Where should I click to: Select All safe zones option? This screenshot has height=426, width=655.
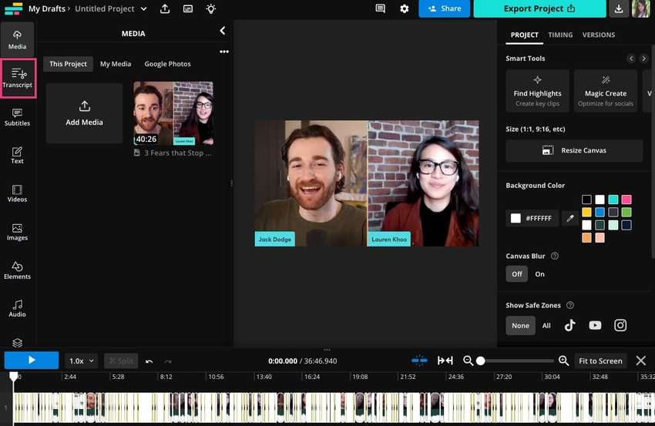click(546, 325)
